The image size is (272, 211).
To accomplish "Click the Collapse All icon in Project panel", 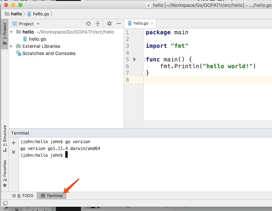I will point(98,24).
